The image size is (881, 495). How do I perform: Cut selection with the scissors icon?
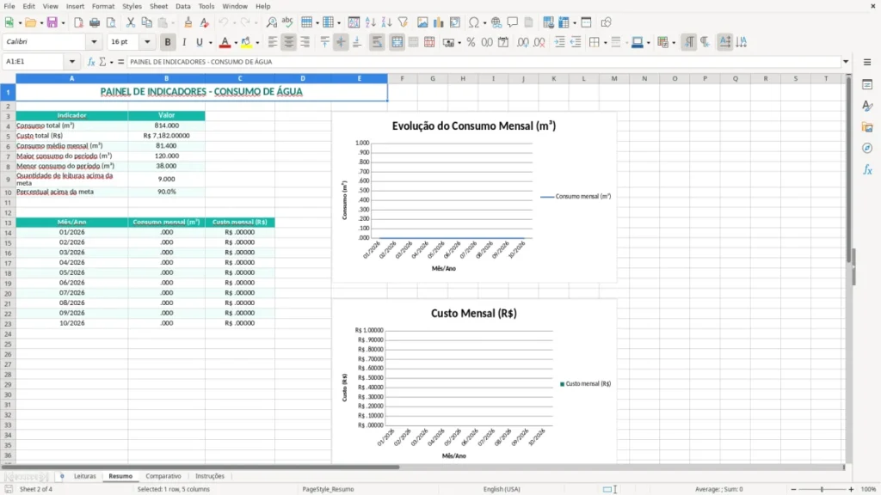[131, 22]
